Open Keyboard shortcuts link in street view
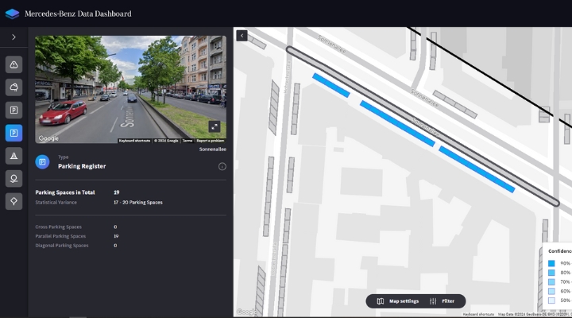This screenshot has height=318, width=572. pos(134,141)
